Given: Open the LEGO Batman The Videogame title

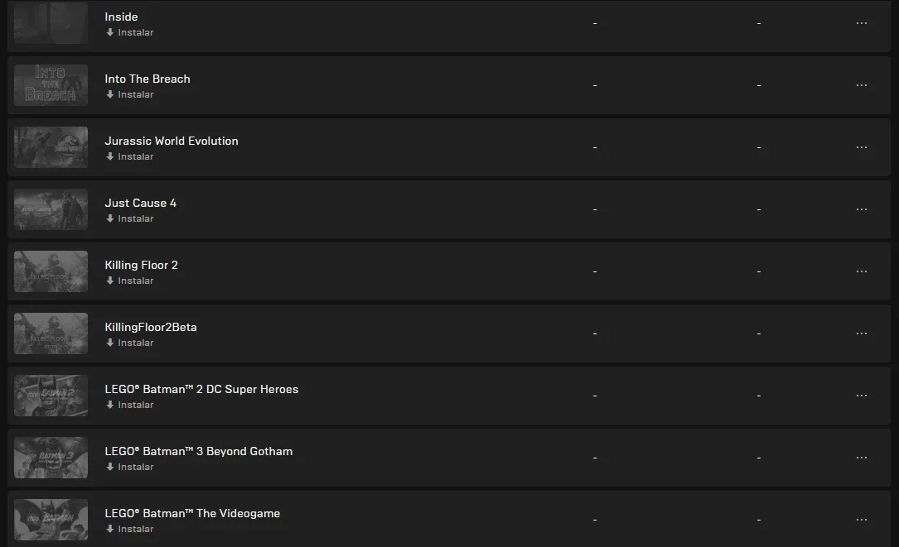Looking at the screenshot, I should pyautogui.click(x=192, y=513).
